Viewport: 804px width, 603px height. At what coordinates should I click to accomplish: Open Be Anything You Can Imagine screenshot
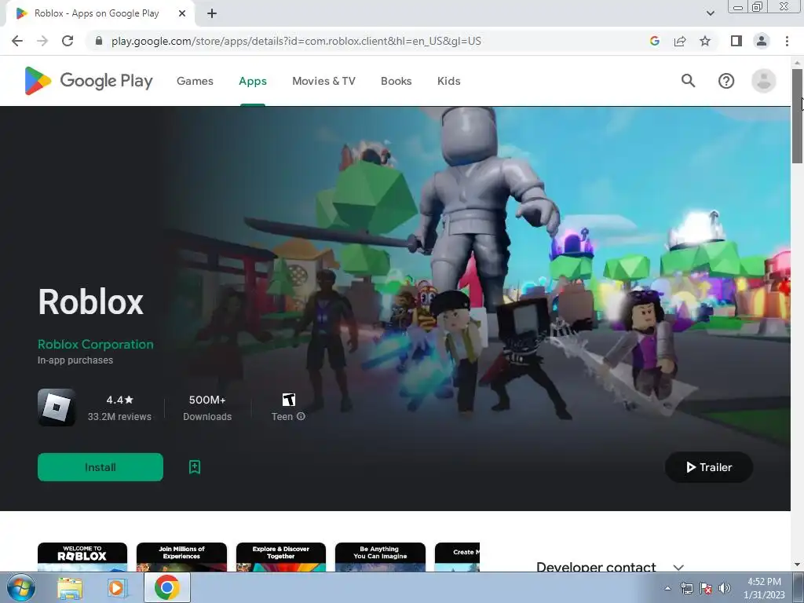(x=380, y=557)
